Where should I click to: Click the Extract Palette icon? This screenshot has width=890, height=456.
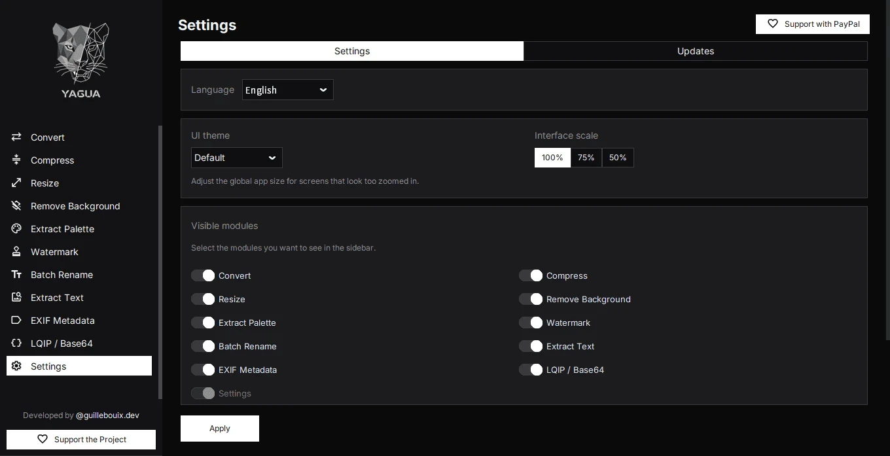[x=16, y=229]
